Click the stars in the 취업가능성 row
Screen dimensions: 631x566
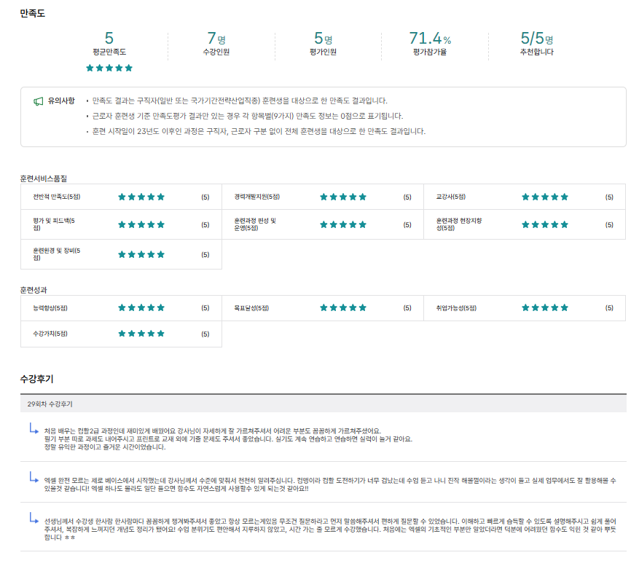pyautogui.click(x=545, y=307)
